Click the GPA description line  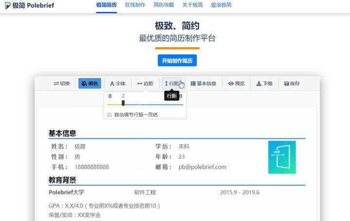coord(104,205)
